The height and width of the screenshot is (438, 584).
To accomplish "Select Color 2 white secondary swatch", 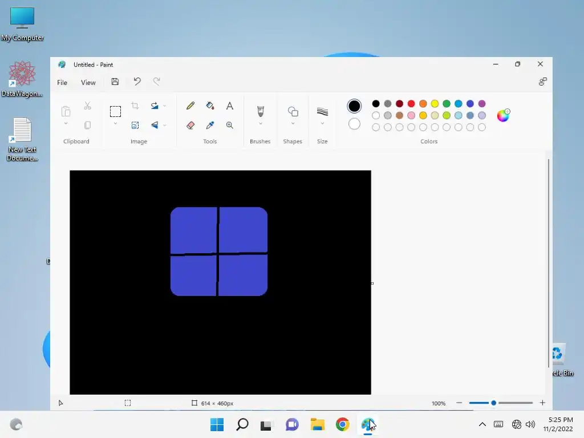I will point(354,124).
